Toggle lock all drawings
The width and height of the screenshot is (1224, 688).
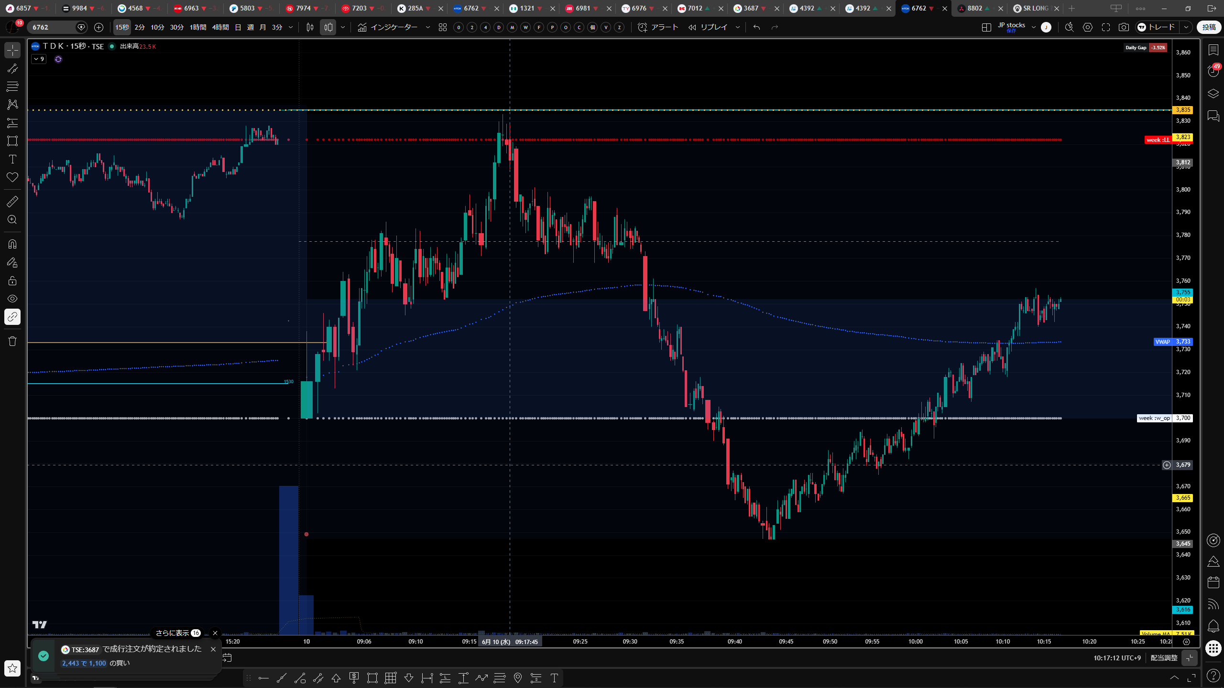[12, 280]
